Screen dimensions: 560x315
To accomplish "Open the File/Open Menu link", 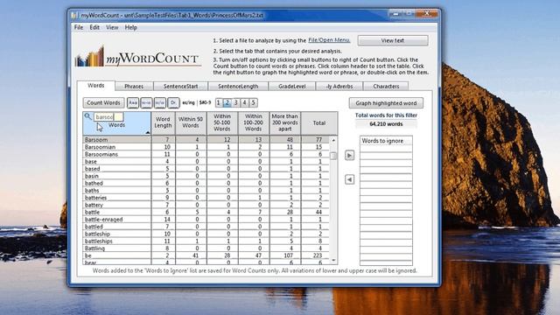I will 329,40.
